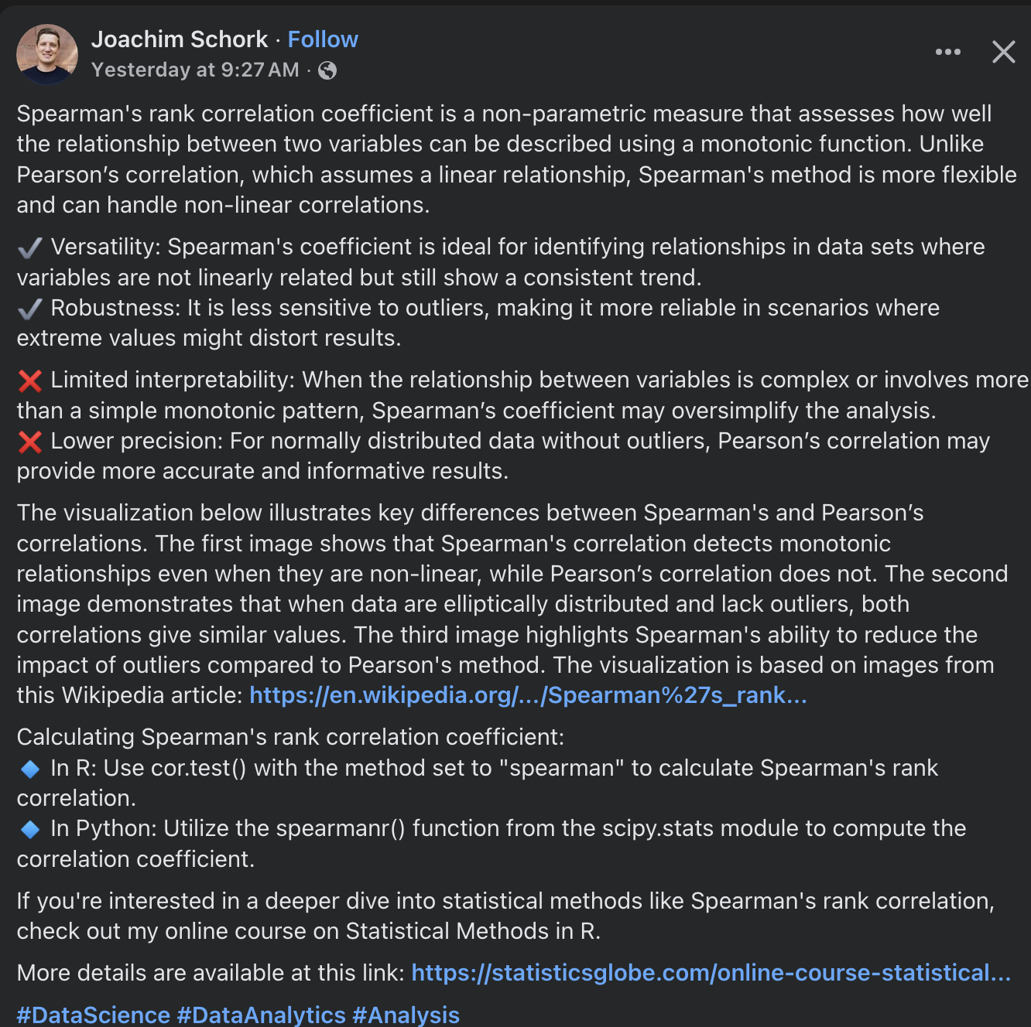Select the #DataScience hashtag
The image size is (1031, 1027).
point(94,1015)
